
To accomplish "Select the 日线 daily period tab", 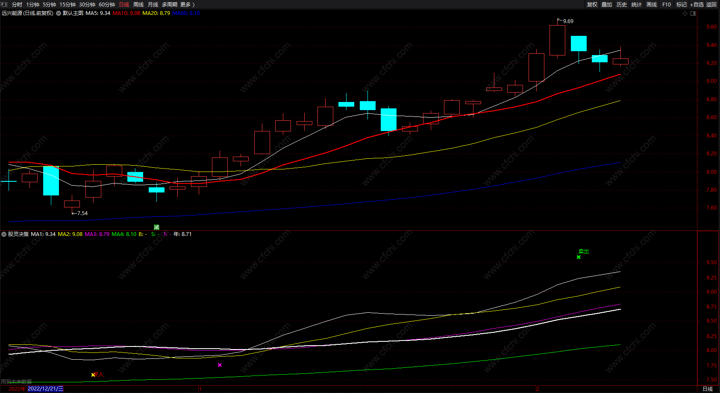I will pos(124,5).
